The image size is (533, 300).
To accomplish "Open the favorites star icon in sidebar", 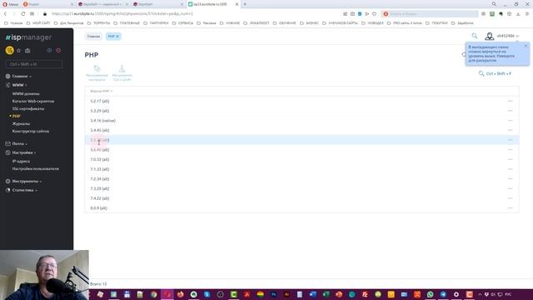I will point(18,51).
